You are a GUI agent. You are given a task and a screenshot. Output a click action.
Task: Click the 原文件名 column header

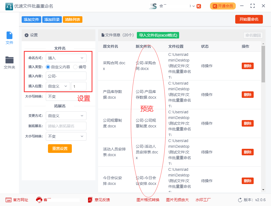tap(111, 46)
